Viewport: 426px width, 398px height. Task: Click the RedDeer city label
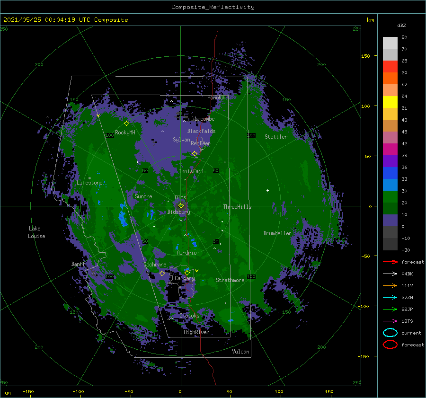[x=201, y=143]
